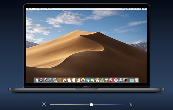The image size is (173, 110).
Task: Open the Trash in the dock
Action: click(137, 80)
